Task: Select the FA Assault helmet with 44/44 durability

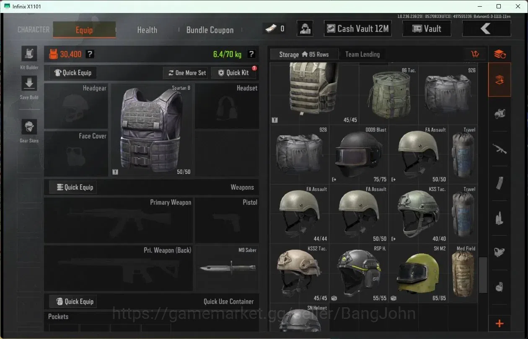Action: click(299, 214)
